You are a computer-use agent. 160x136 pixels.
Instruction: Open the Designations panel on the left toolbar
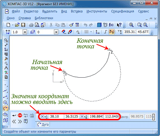(x=6, y=49)
